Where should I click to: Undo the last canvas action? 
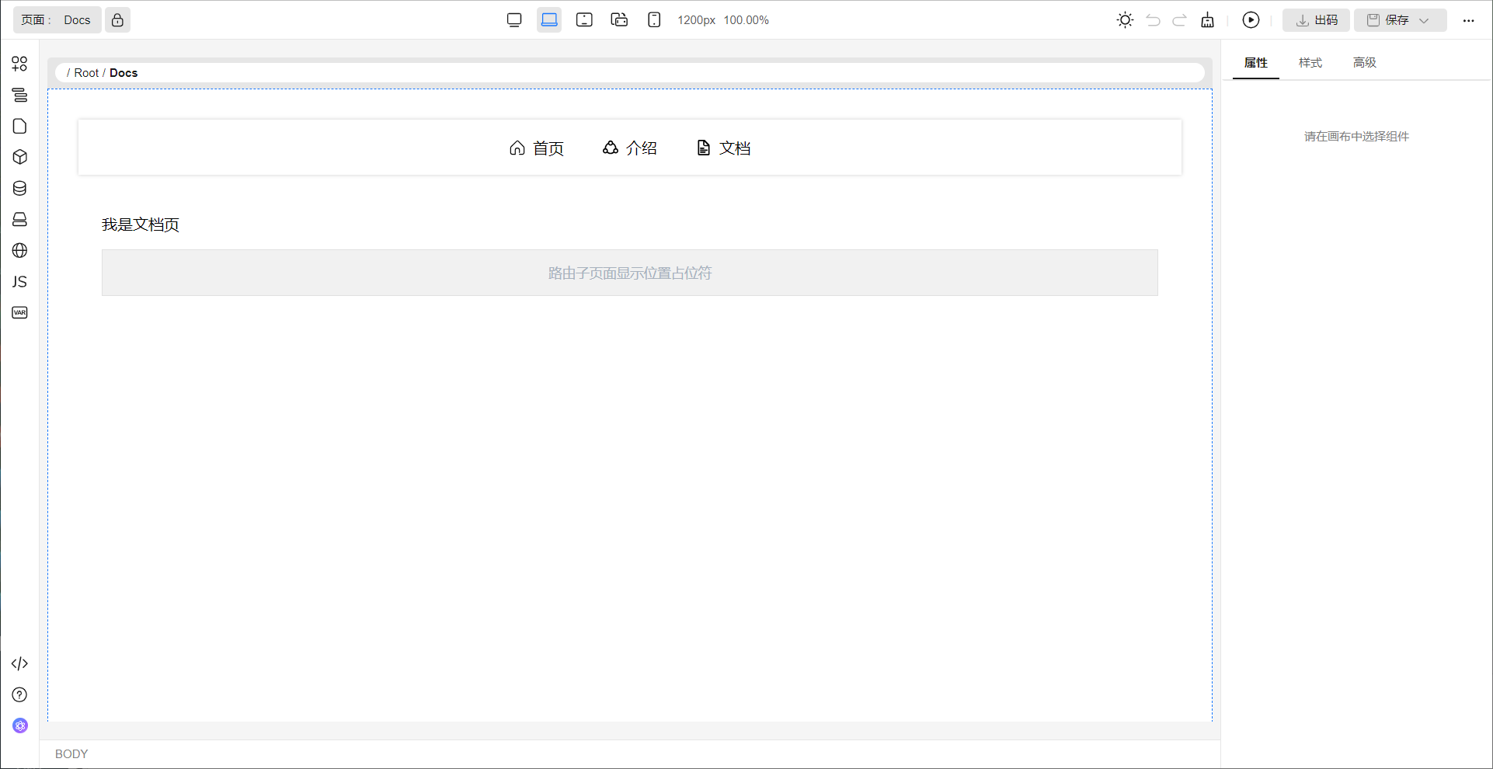click(x=1153, y=20)
